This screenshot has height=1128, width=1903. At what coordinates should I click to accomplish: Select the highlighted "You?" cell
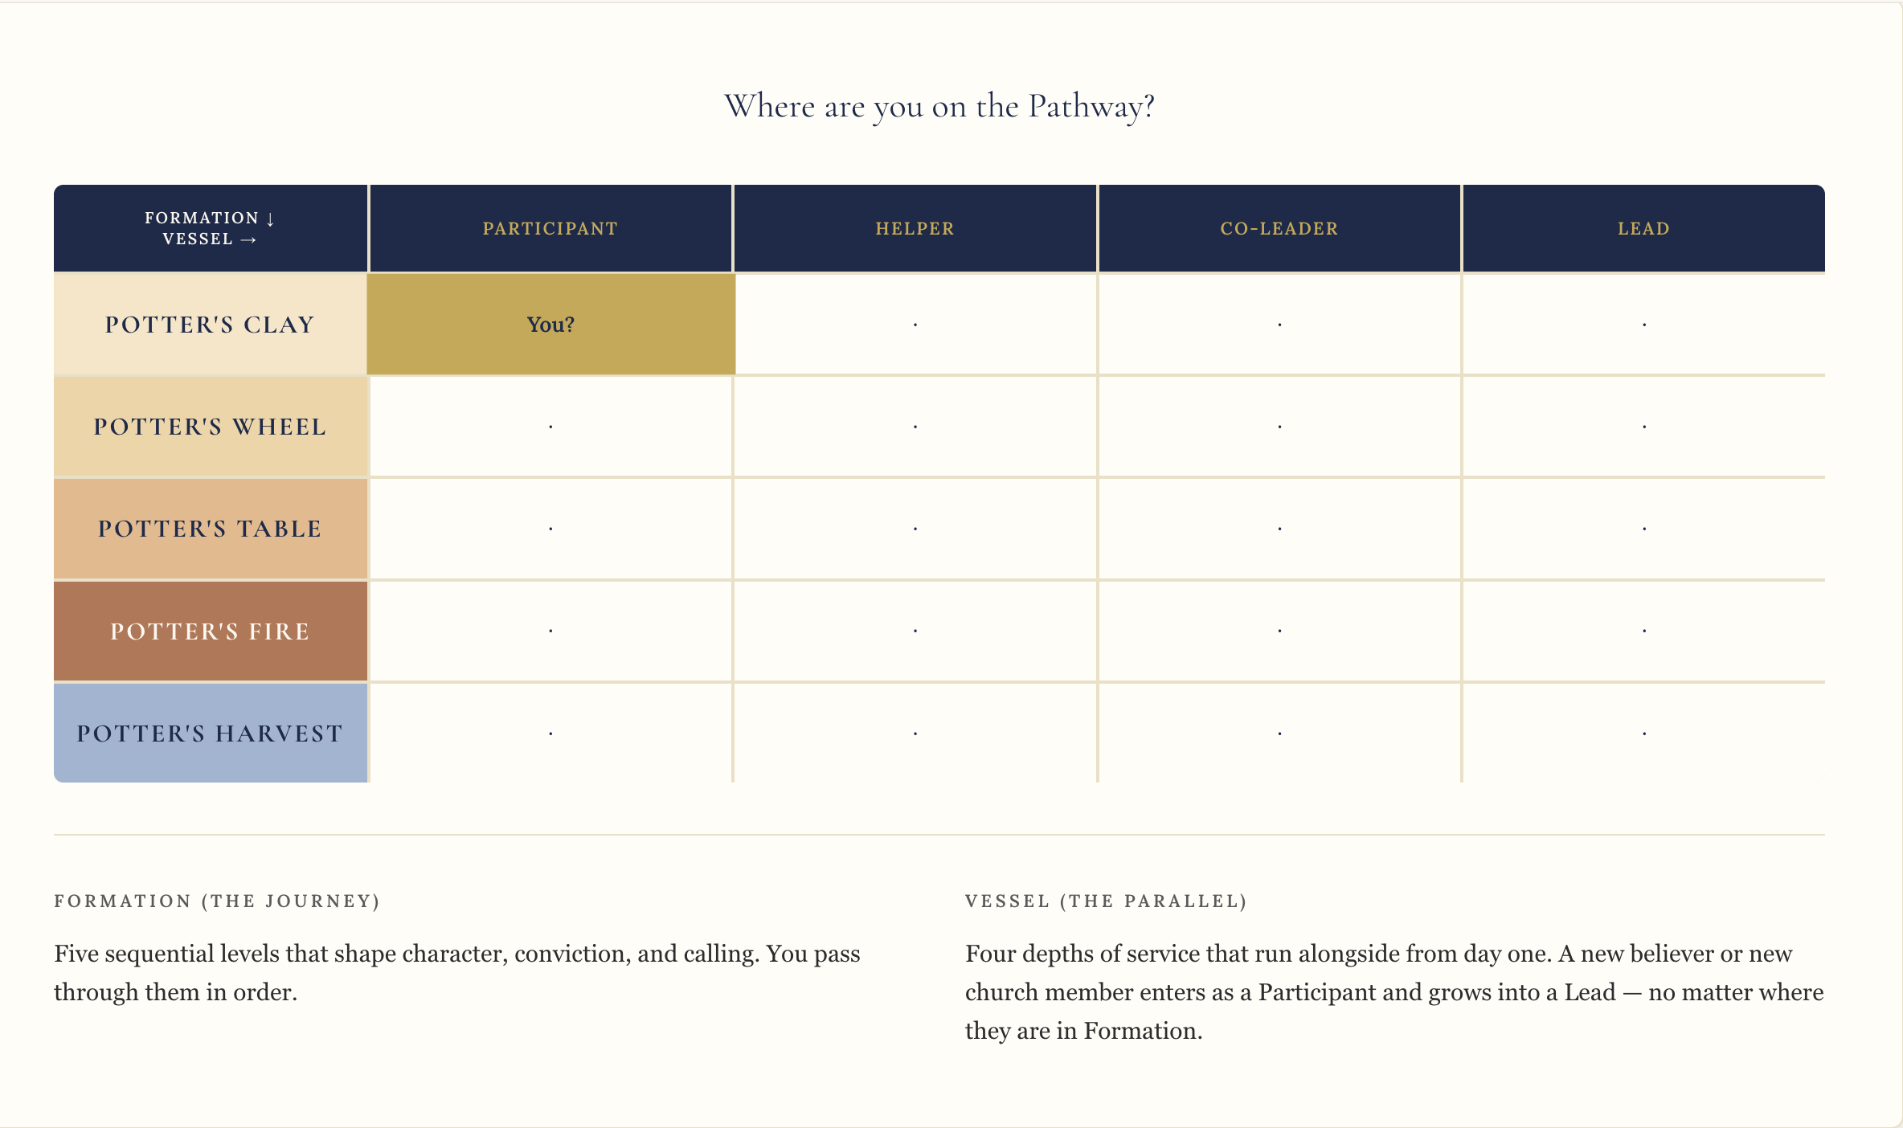point(550,324)
